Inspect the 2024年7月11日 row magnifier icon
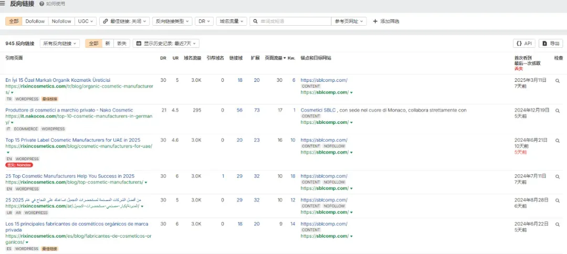The image size is (567, 254). coord(557,177)
